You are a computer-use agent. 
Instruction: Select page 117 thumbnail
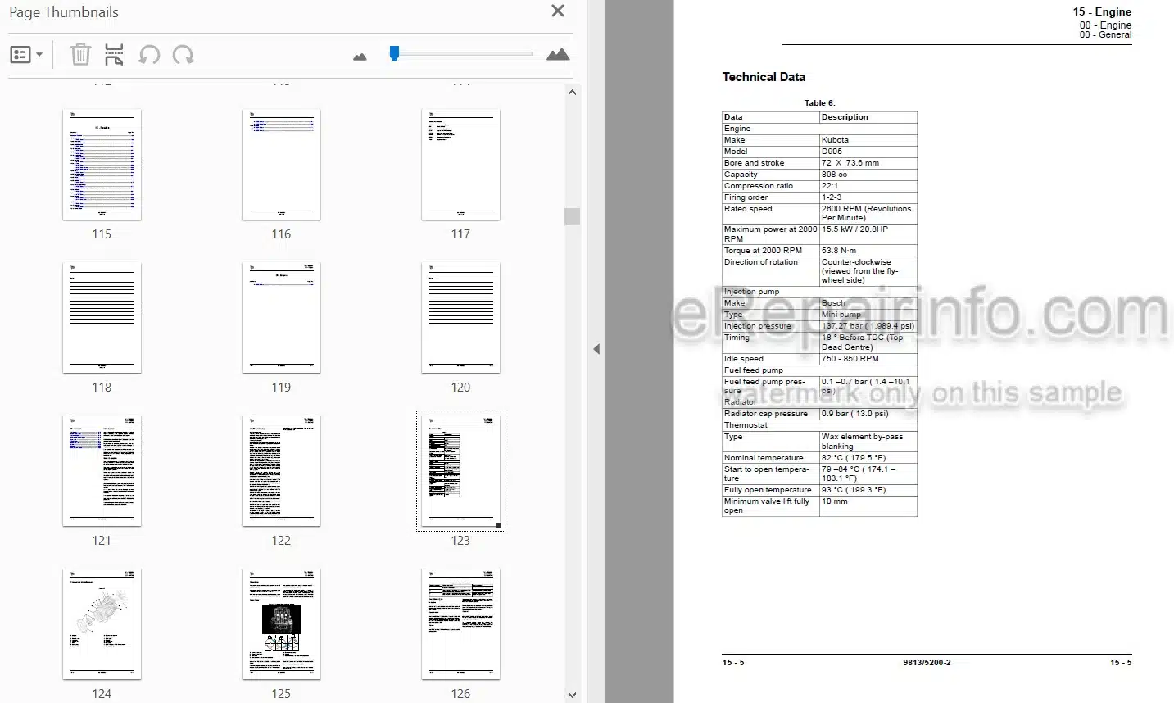pos(460,165)
